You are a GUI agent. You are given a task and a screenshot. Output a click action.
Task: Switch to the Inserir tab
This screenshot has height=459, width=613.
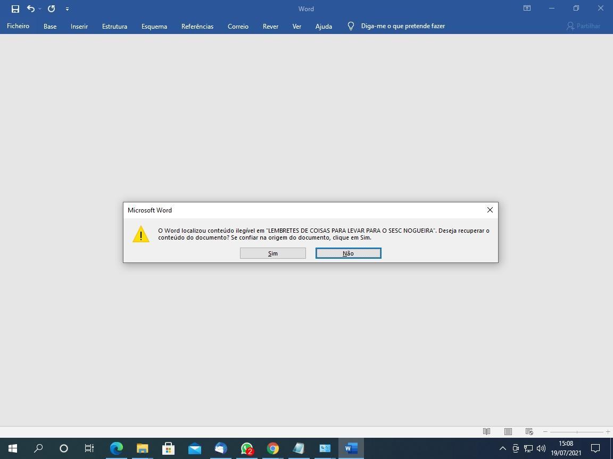click(79, 26)
